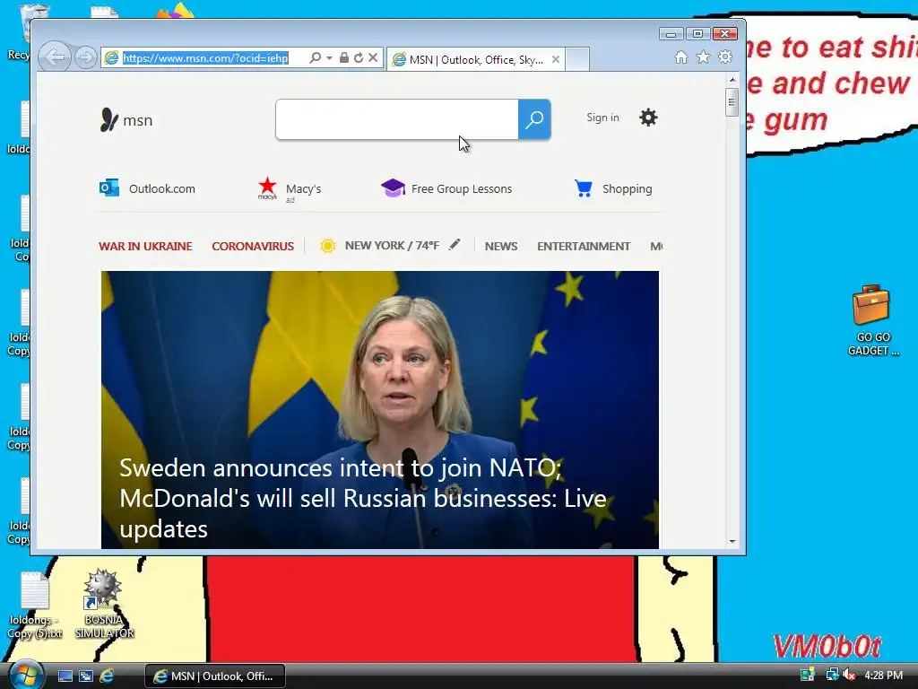Image resolution: width=918 pixels, height=689 pixels.
Task: Click the Outlook envelope icon
Action: click(108, 188)
